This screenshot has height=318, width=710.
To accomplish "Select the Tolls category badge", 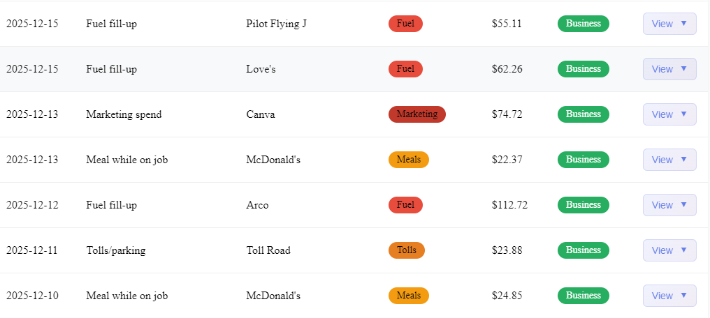I will pyautogui.click(x=406, y=250).
